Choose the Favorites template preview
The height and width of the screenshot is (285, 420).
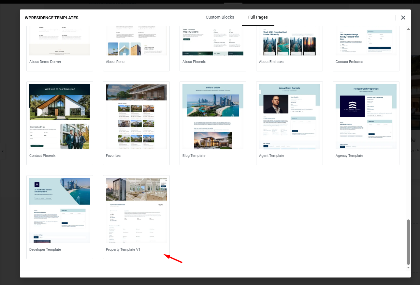pos(136,117)
